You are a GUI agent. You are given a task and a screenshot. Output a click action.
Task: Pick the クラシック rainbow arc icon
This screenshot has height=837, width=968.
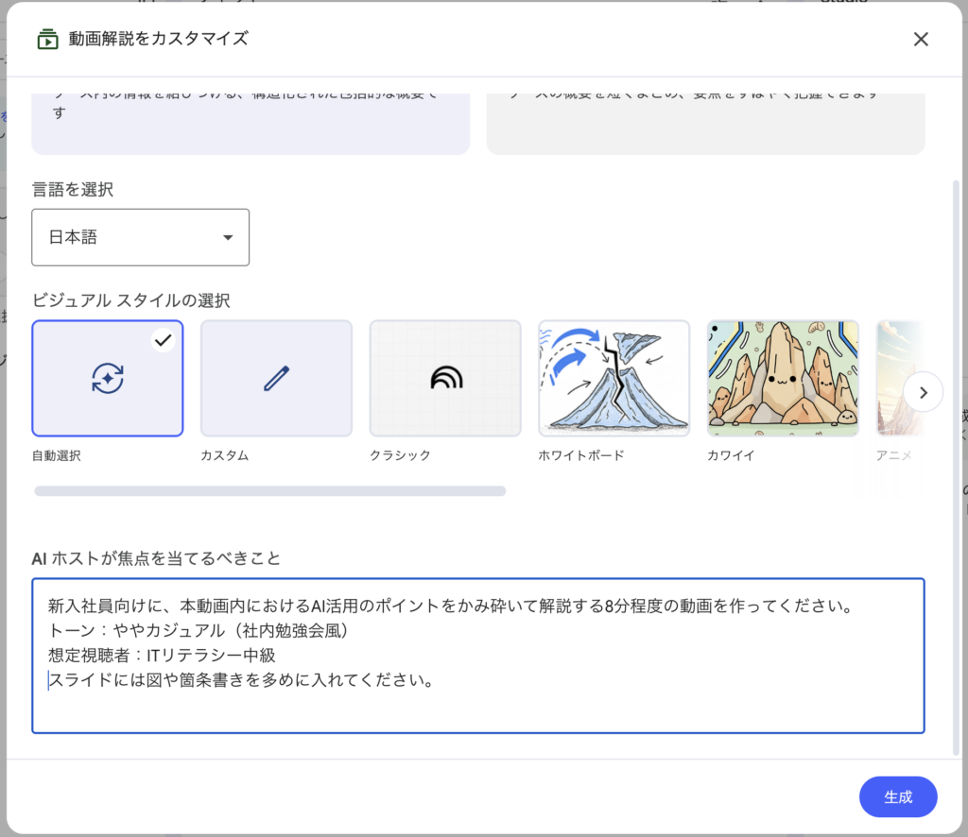pyautogui.click(x=445, y=379)
